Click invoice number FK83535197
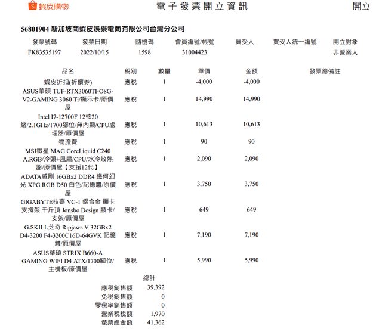Image resolution: width=382 pixels, height=335 pixels. [44, 53]
